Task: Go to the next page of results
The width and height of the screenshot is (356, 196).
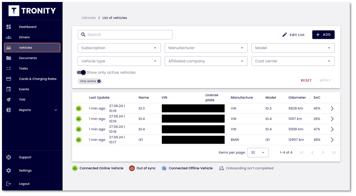Action: pyautogui.click(x=323, y=153)
